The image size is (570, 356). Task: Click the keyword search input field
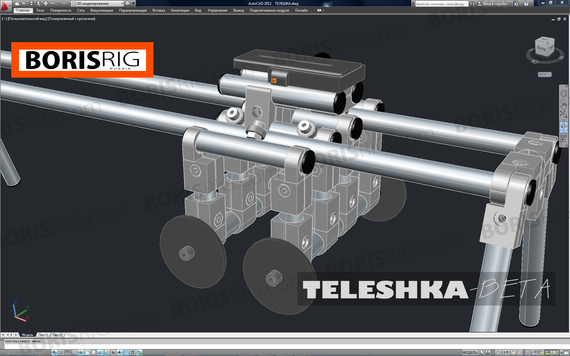tap(441, 4)
